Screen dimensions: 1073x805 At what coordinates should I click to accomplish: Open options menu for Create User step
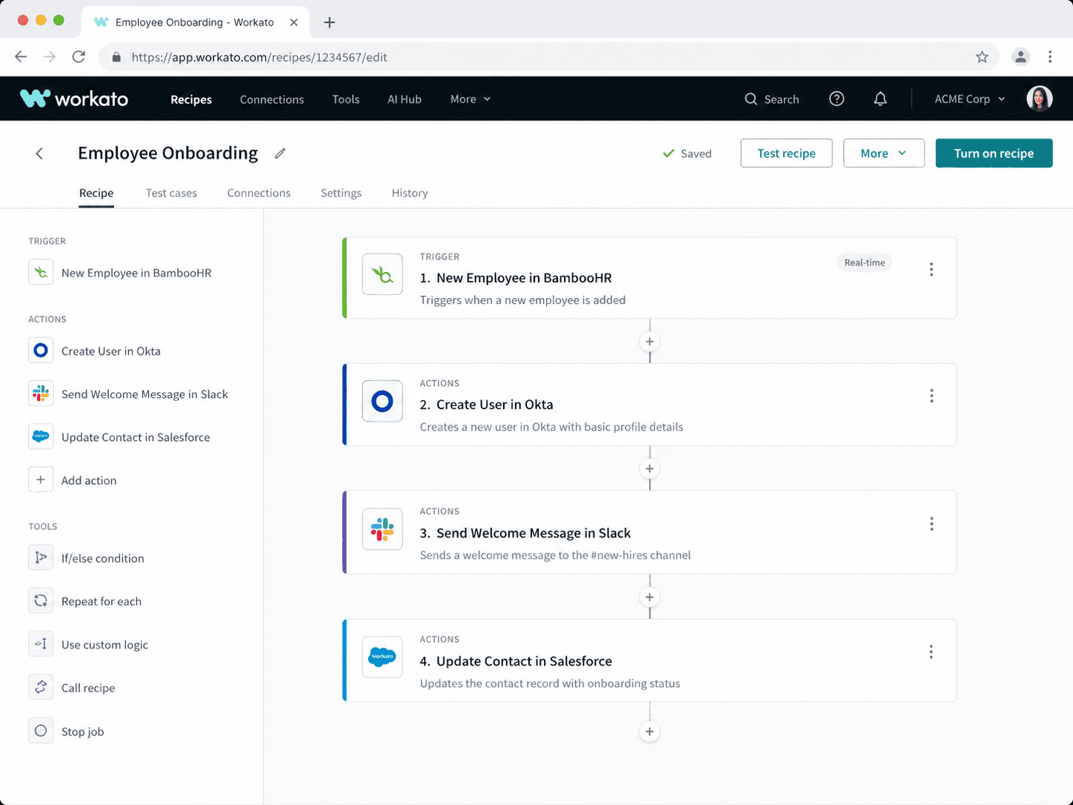pyautogui.click(x=931, y=396)
